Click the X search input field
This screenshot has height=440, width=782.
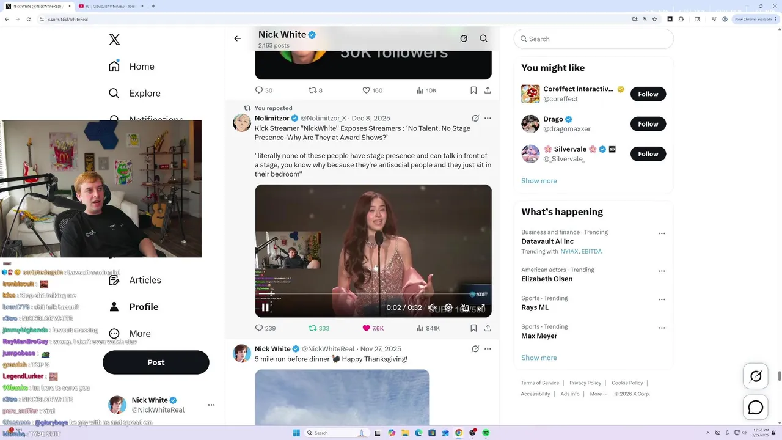pos(594,38)
